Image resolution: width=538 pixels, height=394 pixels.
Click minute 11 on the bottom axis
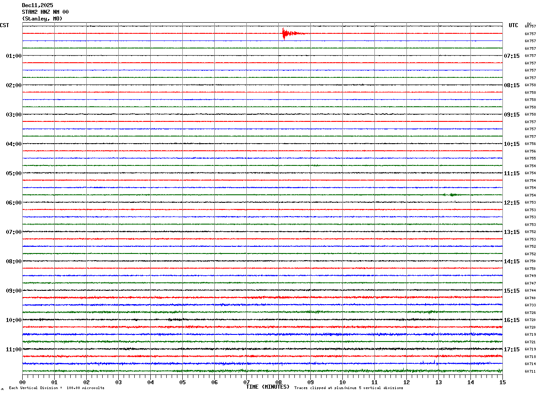pos(374,382)
